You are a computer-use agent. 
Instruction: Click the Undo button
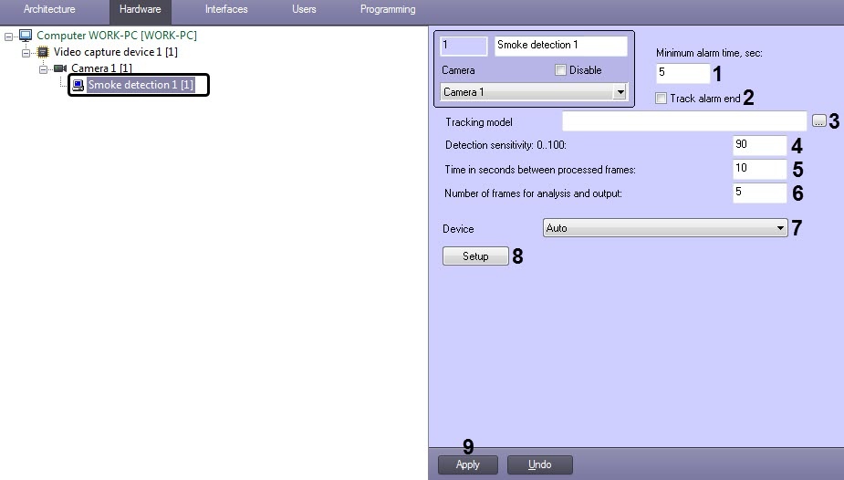[539, 464]
